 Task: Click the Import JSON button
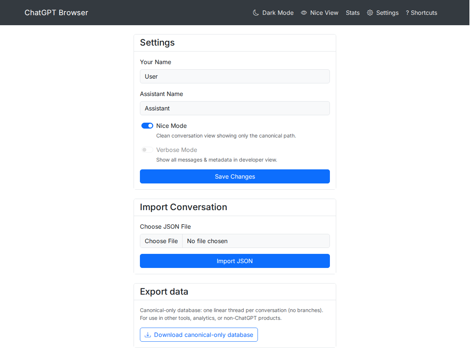tap(235, 261)
